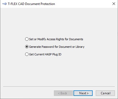
Task: Click the Cancel button
Action: tap(105, 93)
